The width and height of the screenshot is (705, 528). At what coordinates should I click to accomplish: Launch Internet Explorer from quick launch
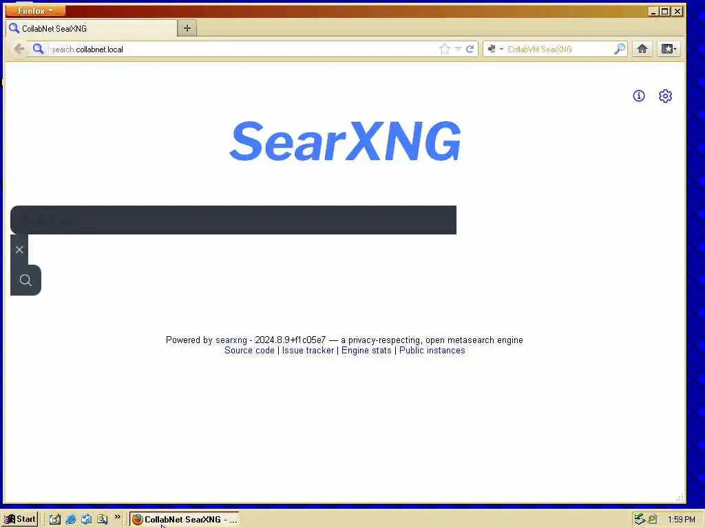coord(71,520)
